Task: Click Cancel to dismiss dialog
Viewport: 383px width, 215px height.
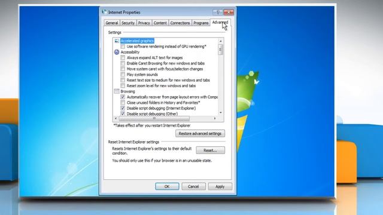Action: coord(193,186)
